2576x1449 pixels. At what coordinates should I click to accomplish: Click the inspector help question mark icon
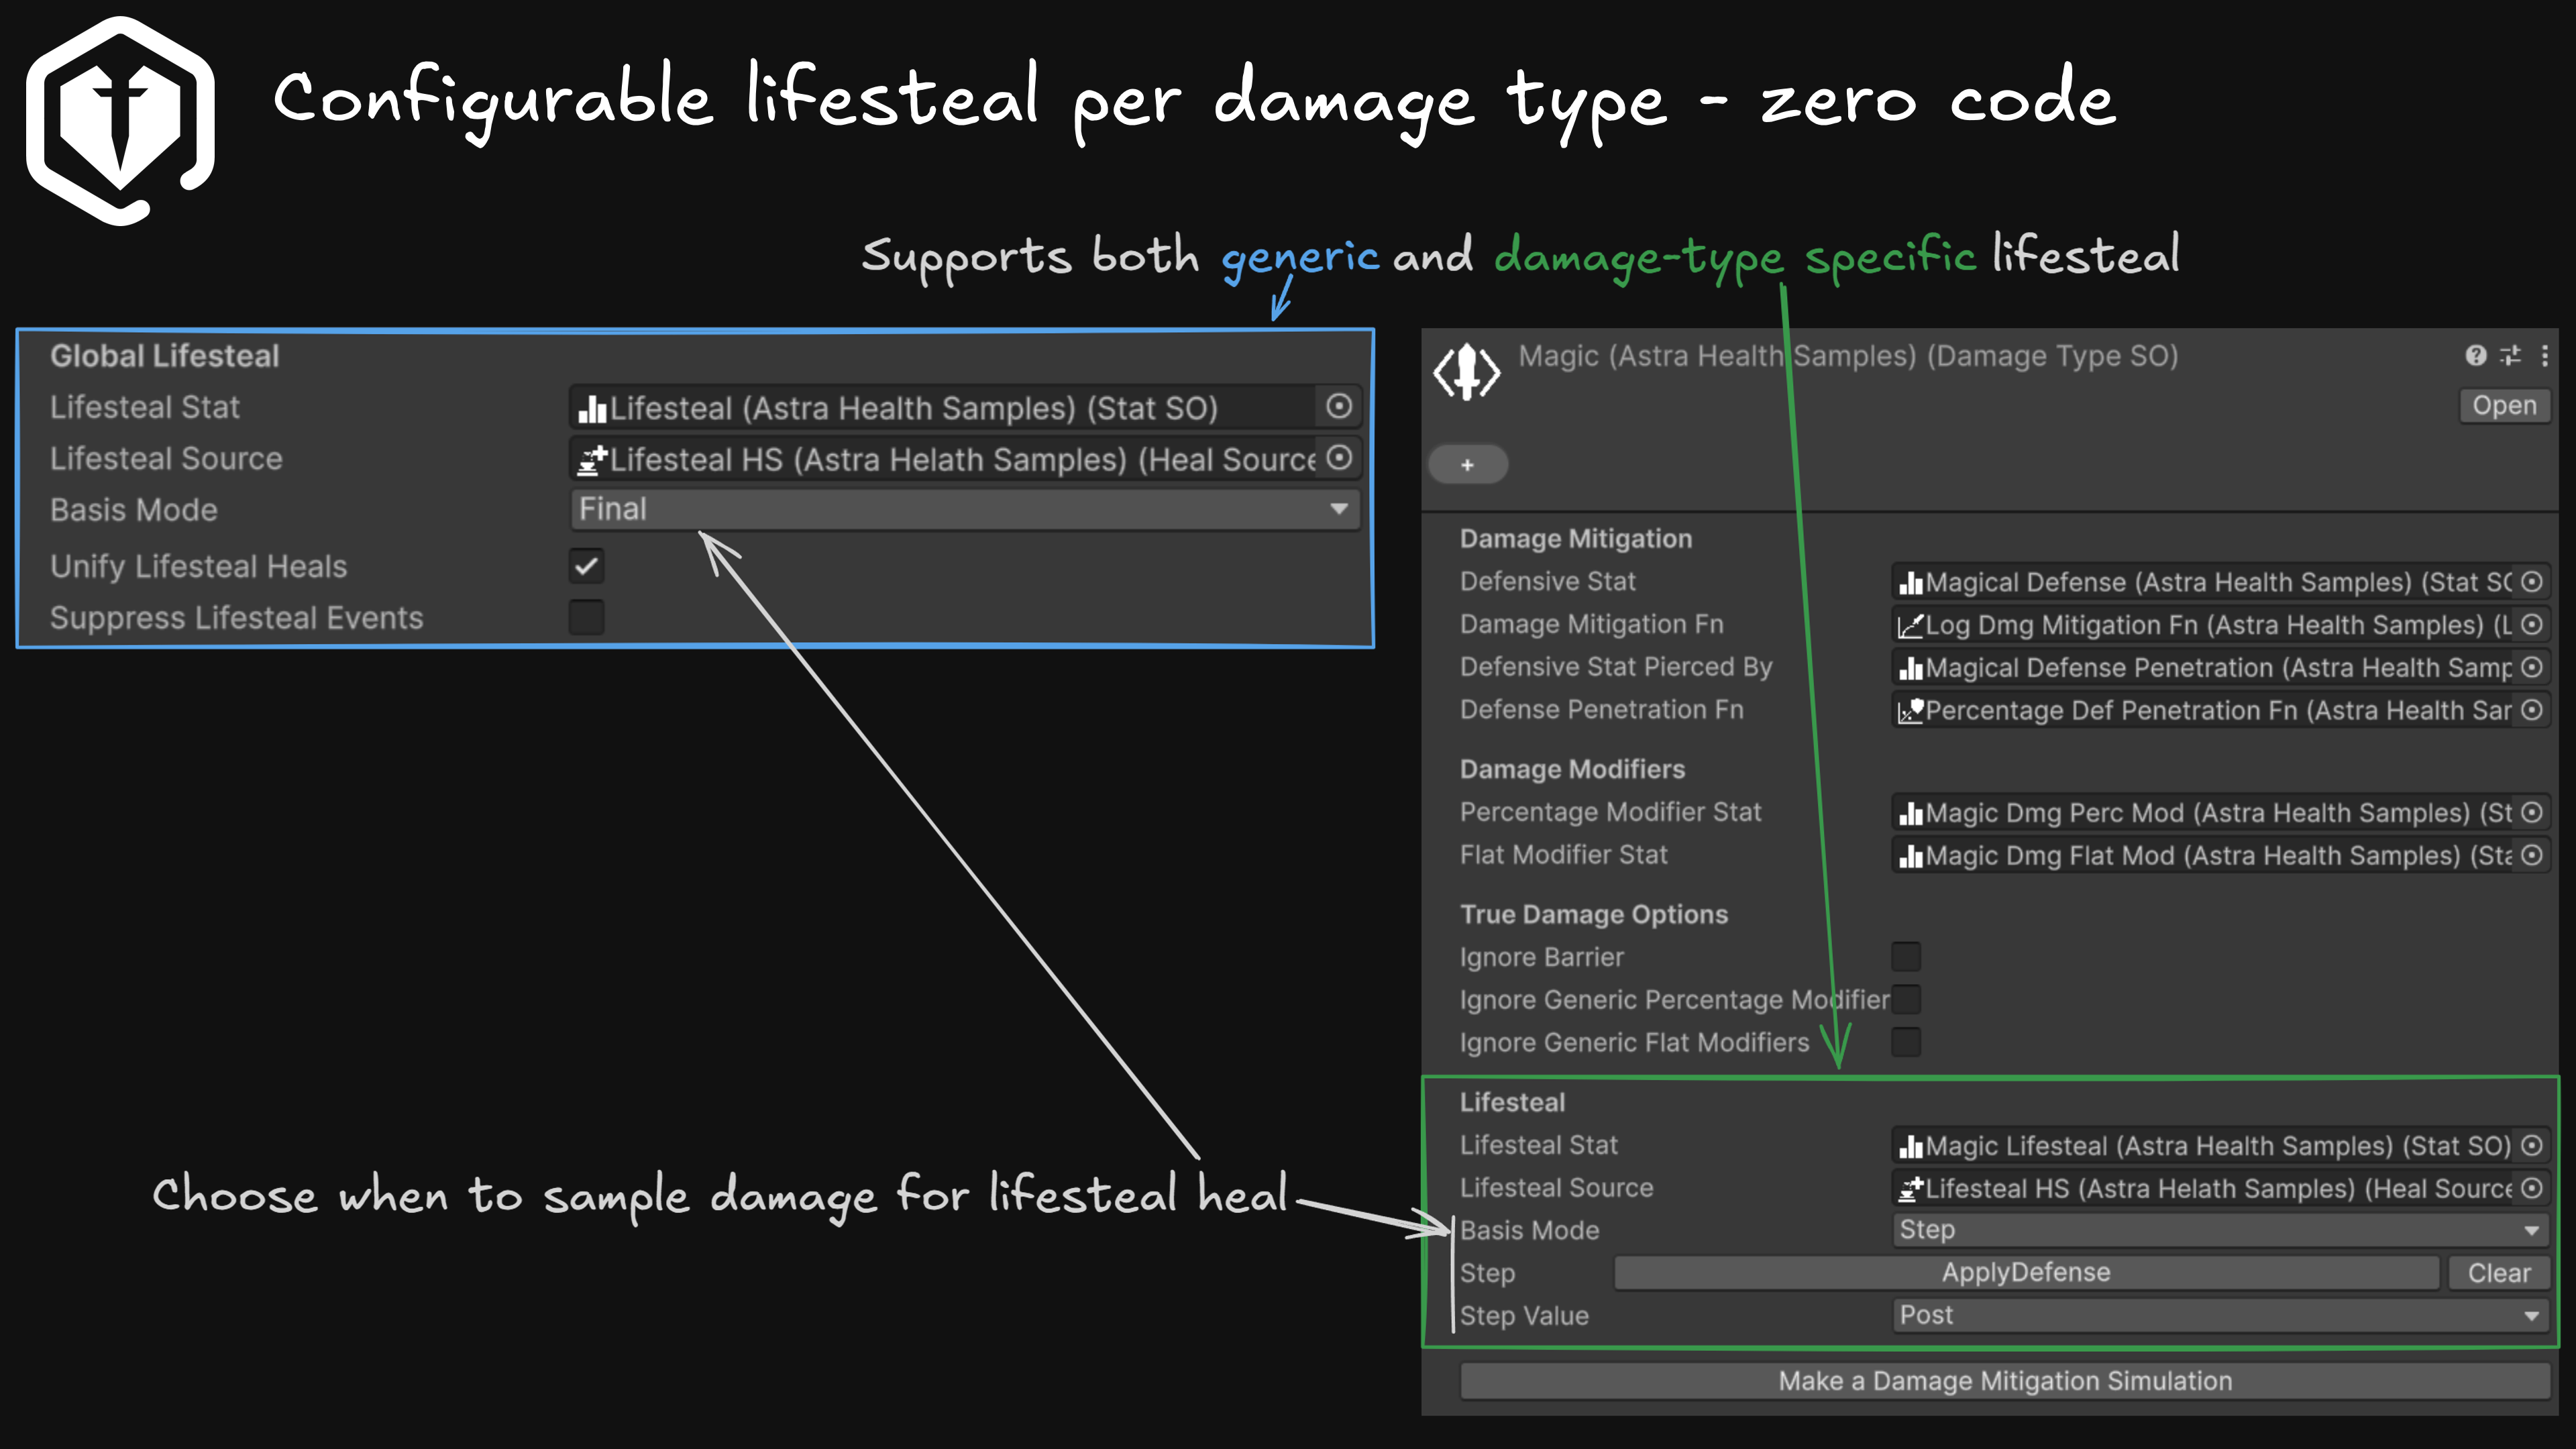tap(2476, 355)
